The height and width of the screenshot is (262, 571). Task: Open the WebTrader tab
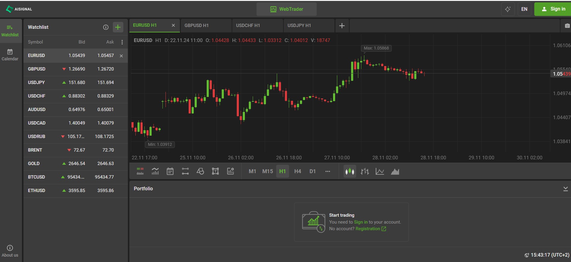click(x=287, y=9)
